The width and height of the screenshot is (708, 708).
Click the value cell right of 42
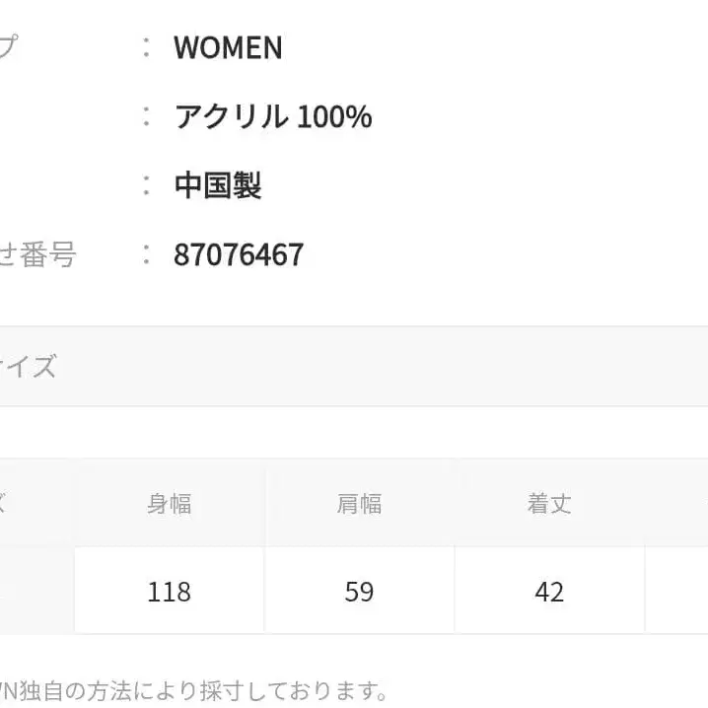point(677,592)
